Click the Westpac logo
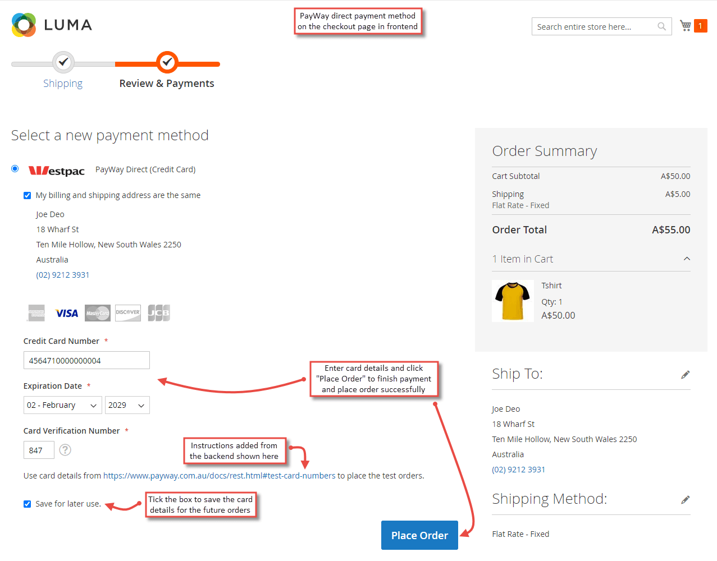The height and width of the screenshot is (561, 717). tap(57, 171)
